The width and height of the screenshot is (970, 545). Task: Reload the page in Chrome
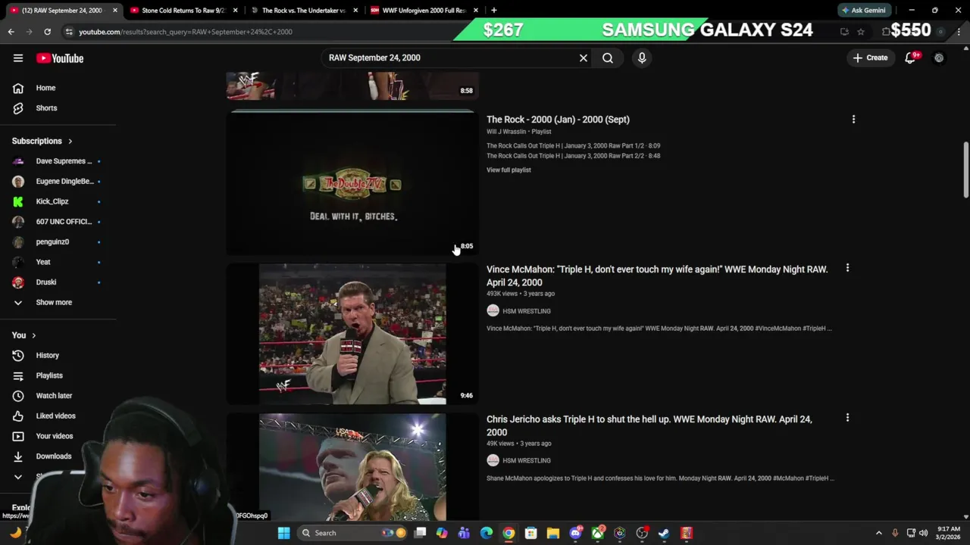(47, 32)
